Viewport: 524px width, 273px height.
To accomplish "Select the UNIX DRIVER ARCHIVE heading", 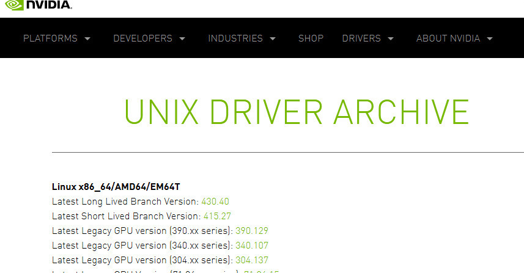I will [x=297, y=112].
